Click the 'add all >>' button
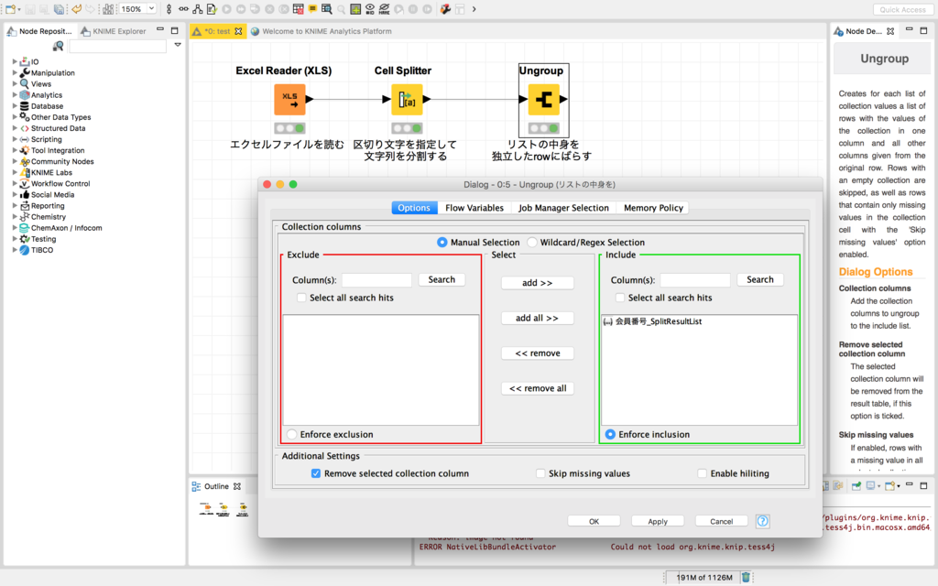Screen dimensions: 938x586 coord(537,318)
